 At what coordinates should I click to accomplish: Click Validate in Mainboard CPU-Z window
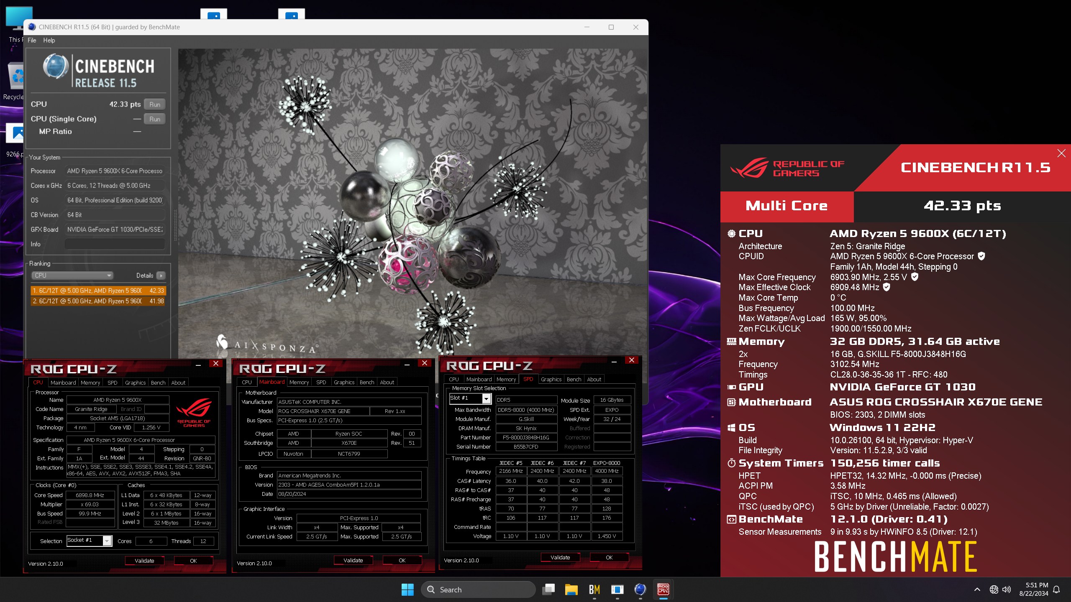353,561
